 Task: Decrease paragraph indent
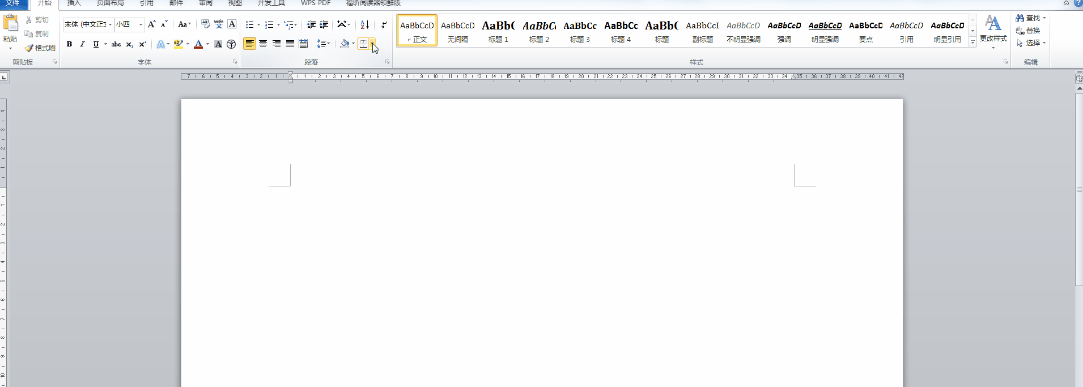point(311,24)
